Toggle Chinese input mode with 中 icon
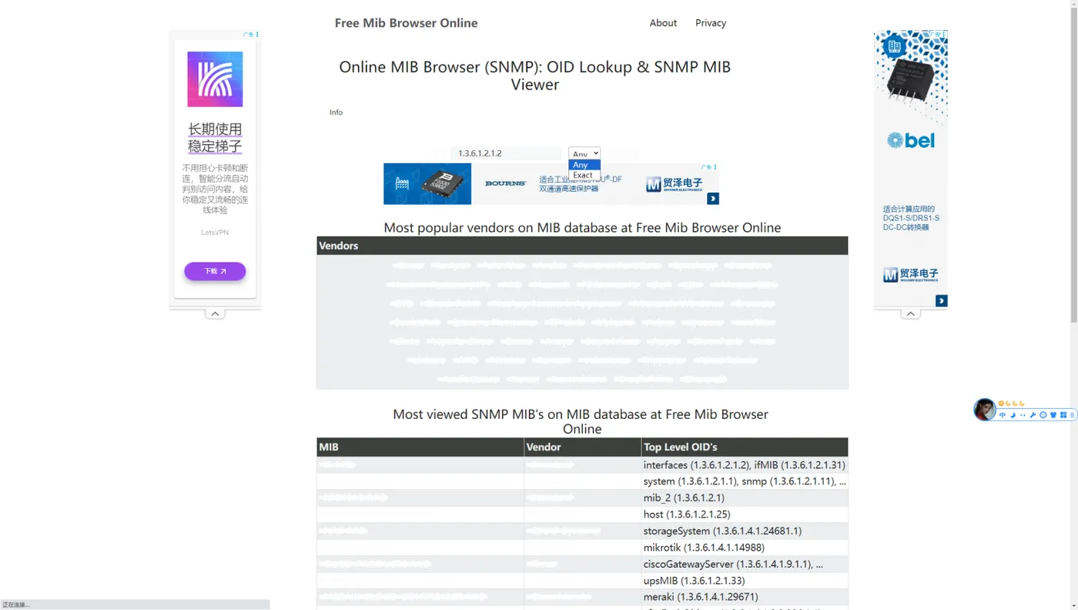This screenshot has width=1078, height=610. coord(1003,415)
